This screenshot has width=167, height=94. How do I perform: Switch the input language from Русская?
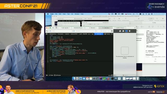(128, 14)
